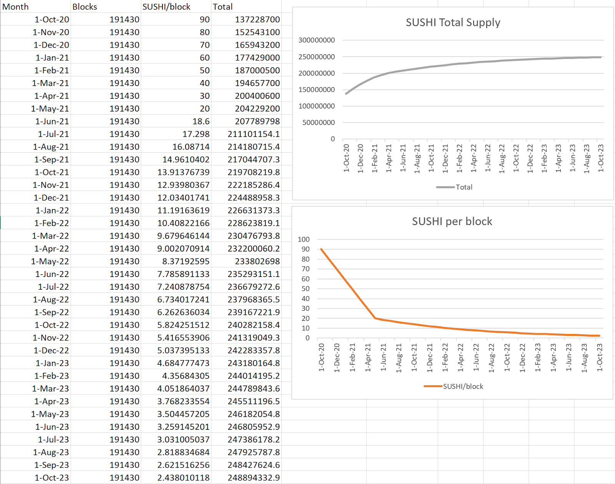Click the 300000000 axis label

(x=317, y=40)
